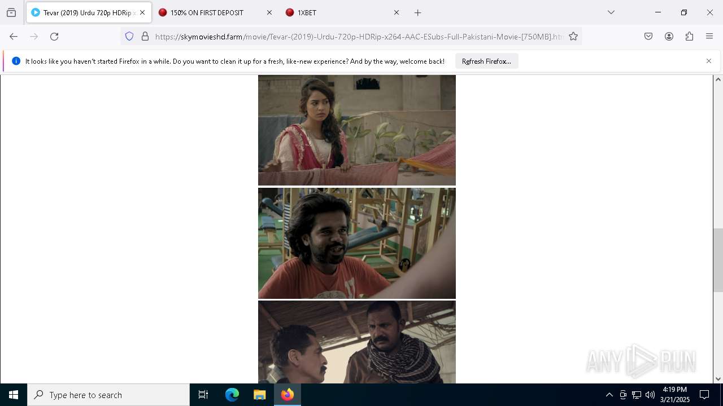Open the two mustached men screenshot

[357, 342]
